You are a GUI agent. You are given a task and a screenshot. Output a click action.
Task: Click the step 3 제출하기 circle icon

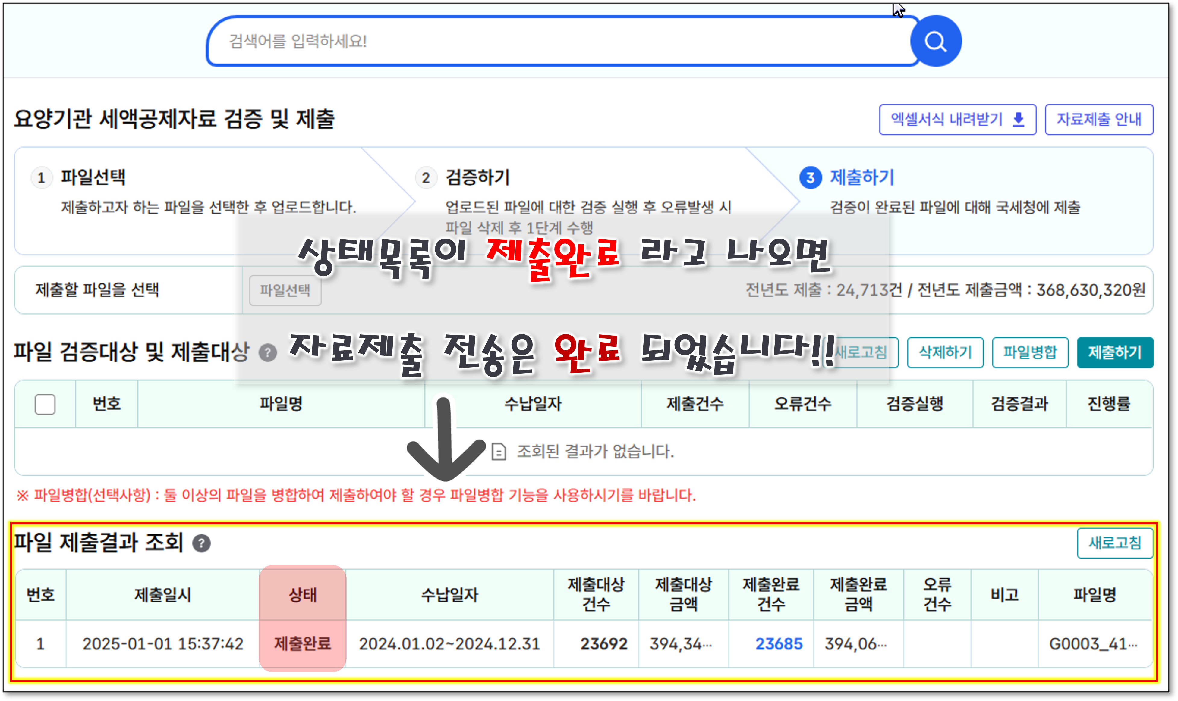pos(810,178)
